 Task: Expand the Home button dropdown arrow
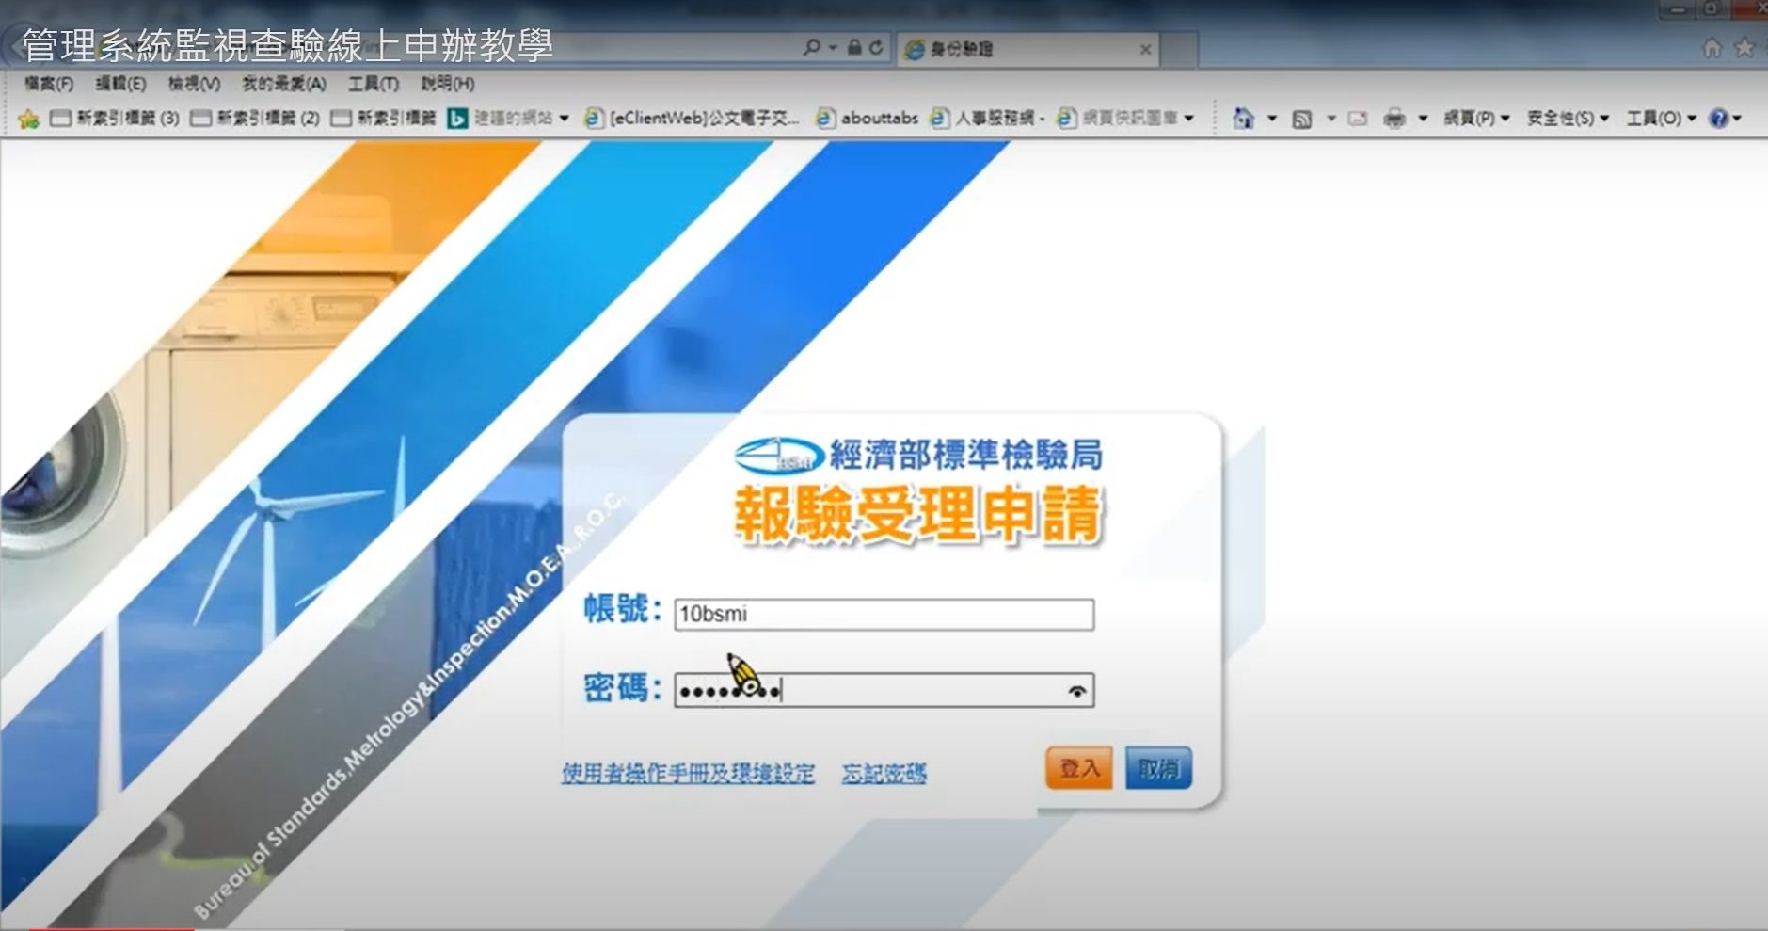1272,119
